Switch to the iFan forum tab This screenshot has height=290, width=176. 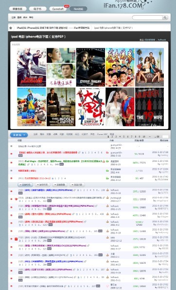tap(78, 9)
